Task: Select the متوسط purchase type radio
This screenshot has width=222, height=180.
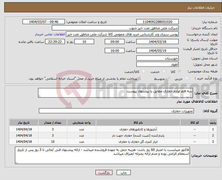Action: click(169, 78)
